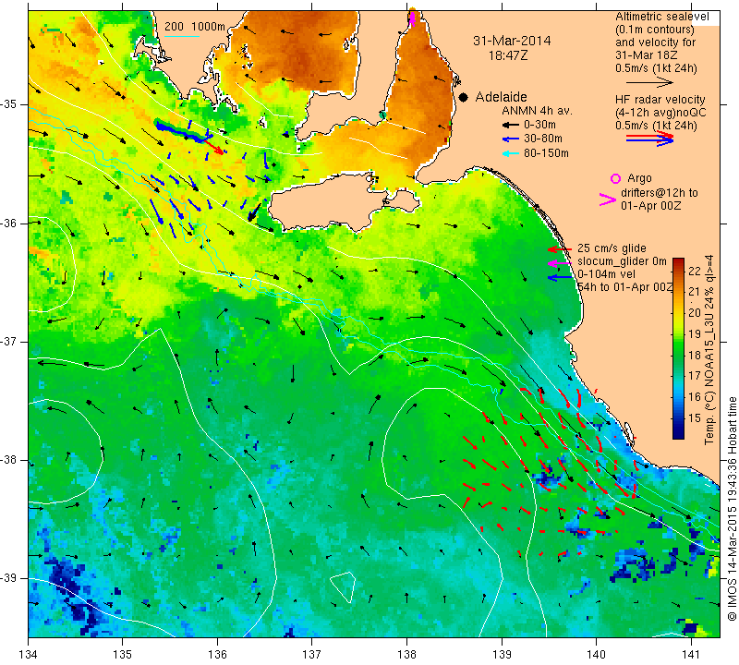Screen dimensions: 739x665
Task: Click the 136 longitude axis label
Action: click(x=217, y=655)
